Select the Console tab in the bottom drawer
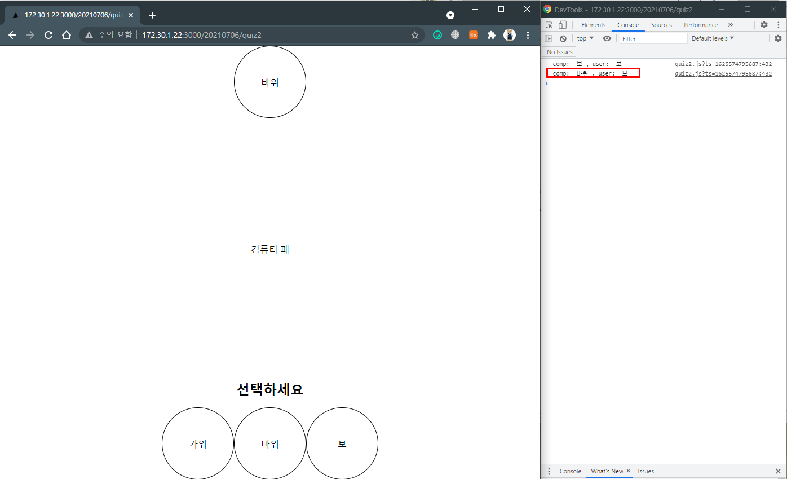 click(x=571, y=471)
